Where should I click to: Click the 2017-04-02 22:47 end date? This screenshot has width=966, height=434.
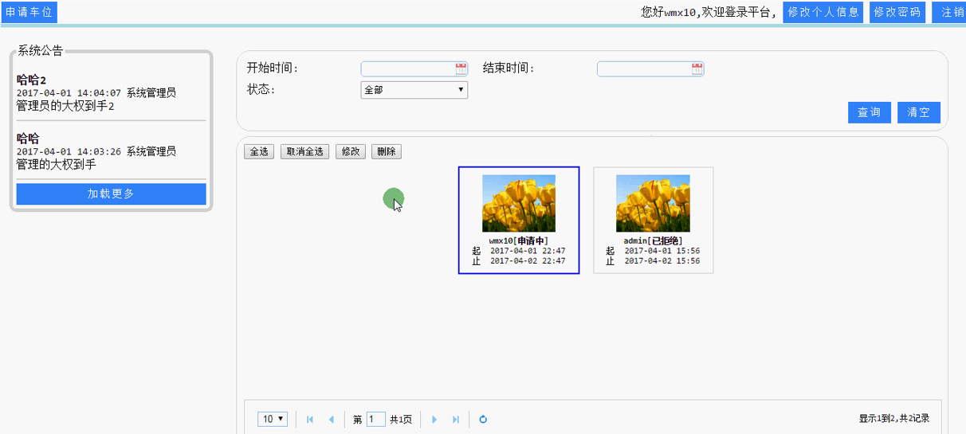pyautogui.click(x=528, y=260)
